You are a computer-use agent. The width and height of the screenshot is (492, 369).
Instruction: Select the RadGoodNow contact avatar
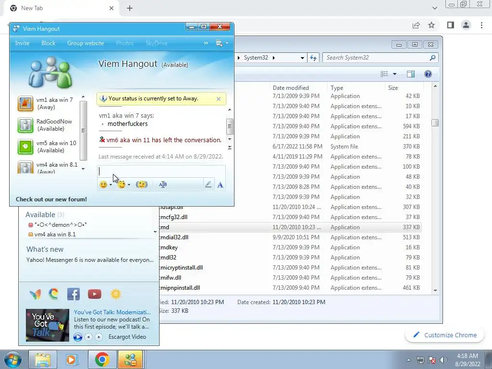point(25,125)
